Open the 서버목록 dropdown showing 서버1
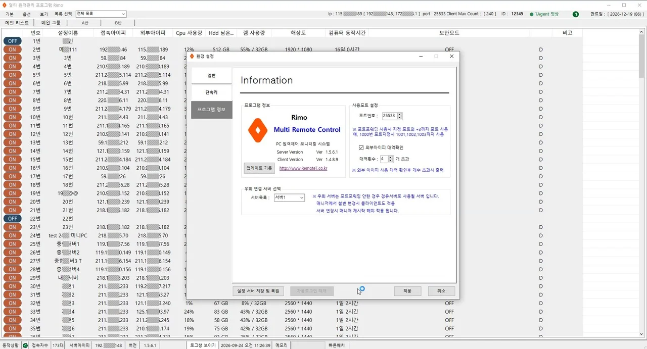Viewport: 647px width, 349px height. 289,197
